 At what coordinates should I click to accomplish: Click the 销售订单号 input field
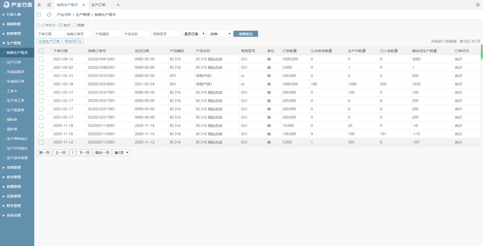(x=79, y=34)
